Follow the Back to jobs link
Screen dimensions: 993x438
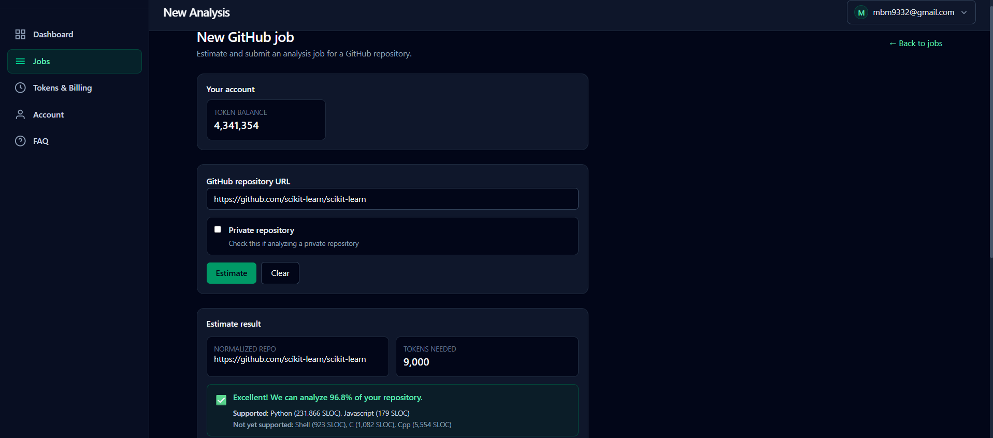tap(916, 43)
